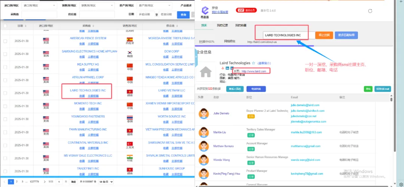Check the MOMENTO TECH INC row checkbox
Screen dimensions: 404x187
point(5,106)
